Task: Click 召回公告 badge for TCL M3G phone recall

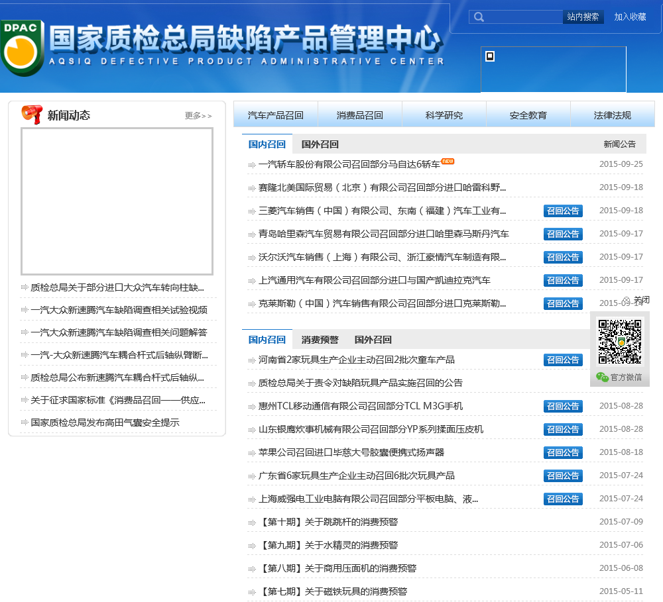Action: point(563,406)
